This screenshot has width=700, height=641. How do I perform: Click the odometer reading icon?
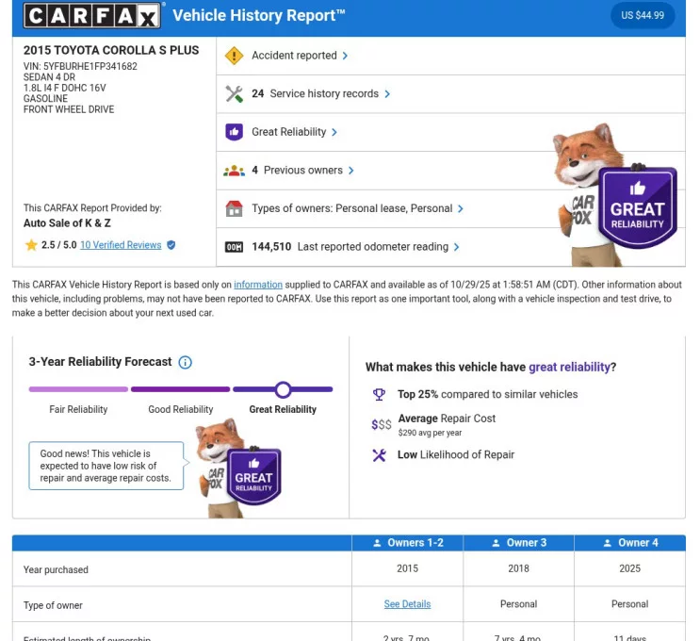point(235,247)
